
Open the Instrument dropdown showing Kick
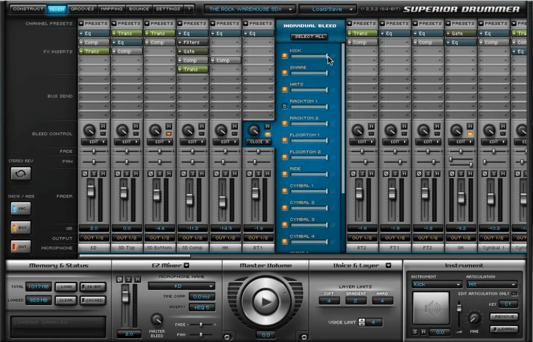tap(436, 285)
